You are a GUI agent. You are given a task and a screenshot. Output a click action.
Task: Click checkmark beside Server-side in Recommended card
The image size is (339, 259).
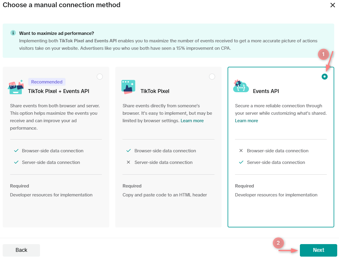16,162
